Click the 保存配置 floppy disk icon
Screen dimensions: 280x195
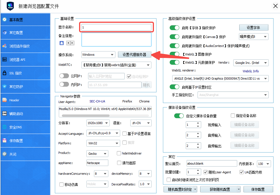(x=5, y=141)
